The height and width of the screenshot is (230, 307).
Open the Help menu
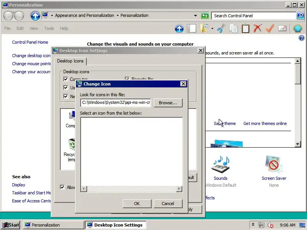(64, 28)
